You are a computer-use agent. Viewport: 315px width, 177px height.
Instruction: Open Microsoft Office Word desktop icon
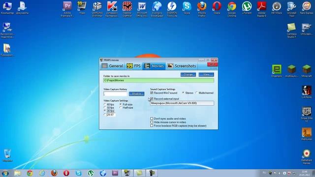pos(142,9)
